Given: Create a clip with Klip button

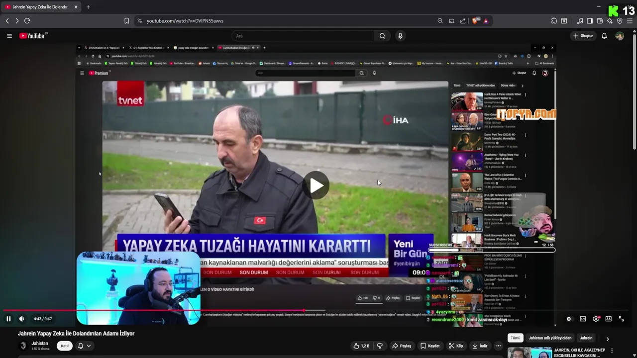Looking at the screenshot, I should pos(455,346).
